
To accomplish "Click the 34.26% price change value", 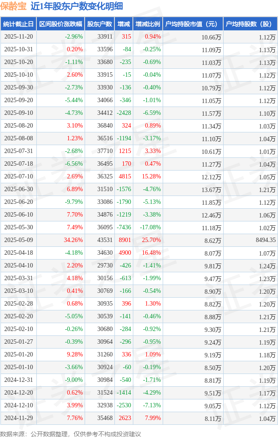I will (x=73, y=240).
